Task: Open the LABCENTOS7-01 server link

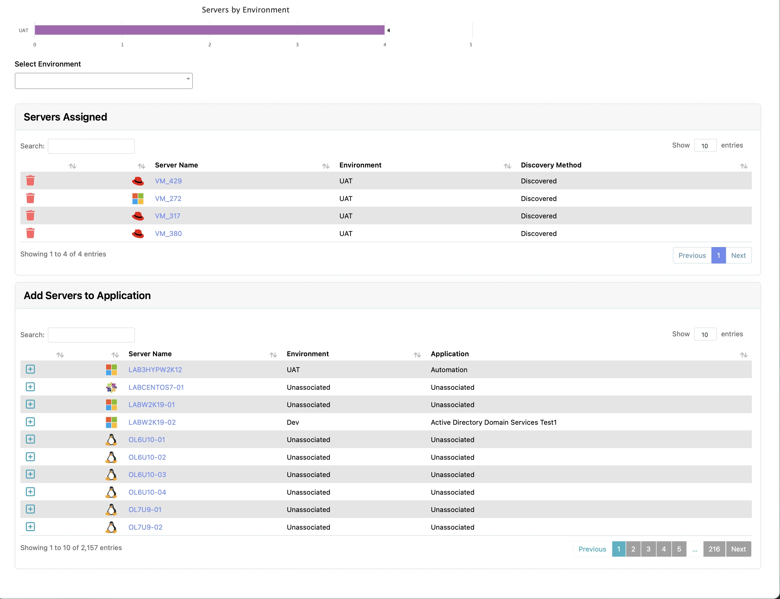Action: pyautogui.click(x=156, y=387)
